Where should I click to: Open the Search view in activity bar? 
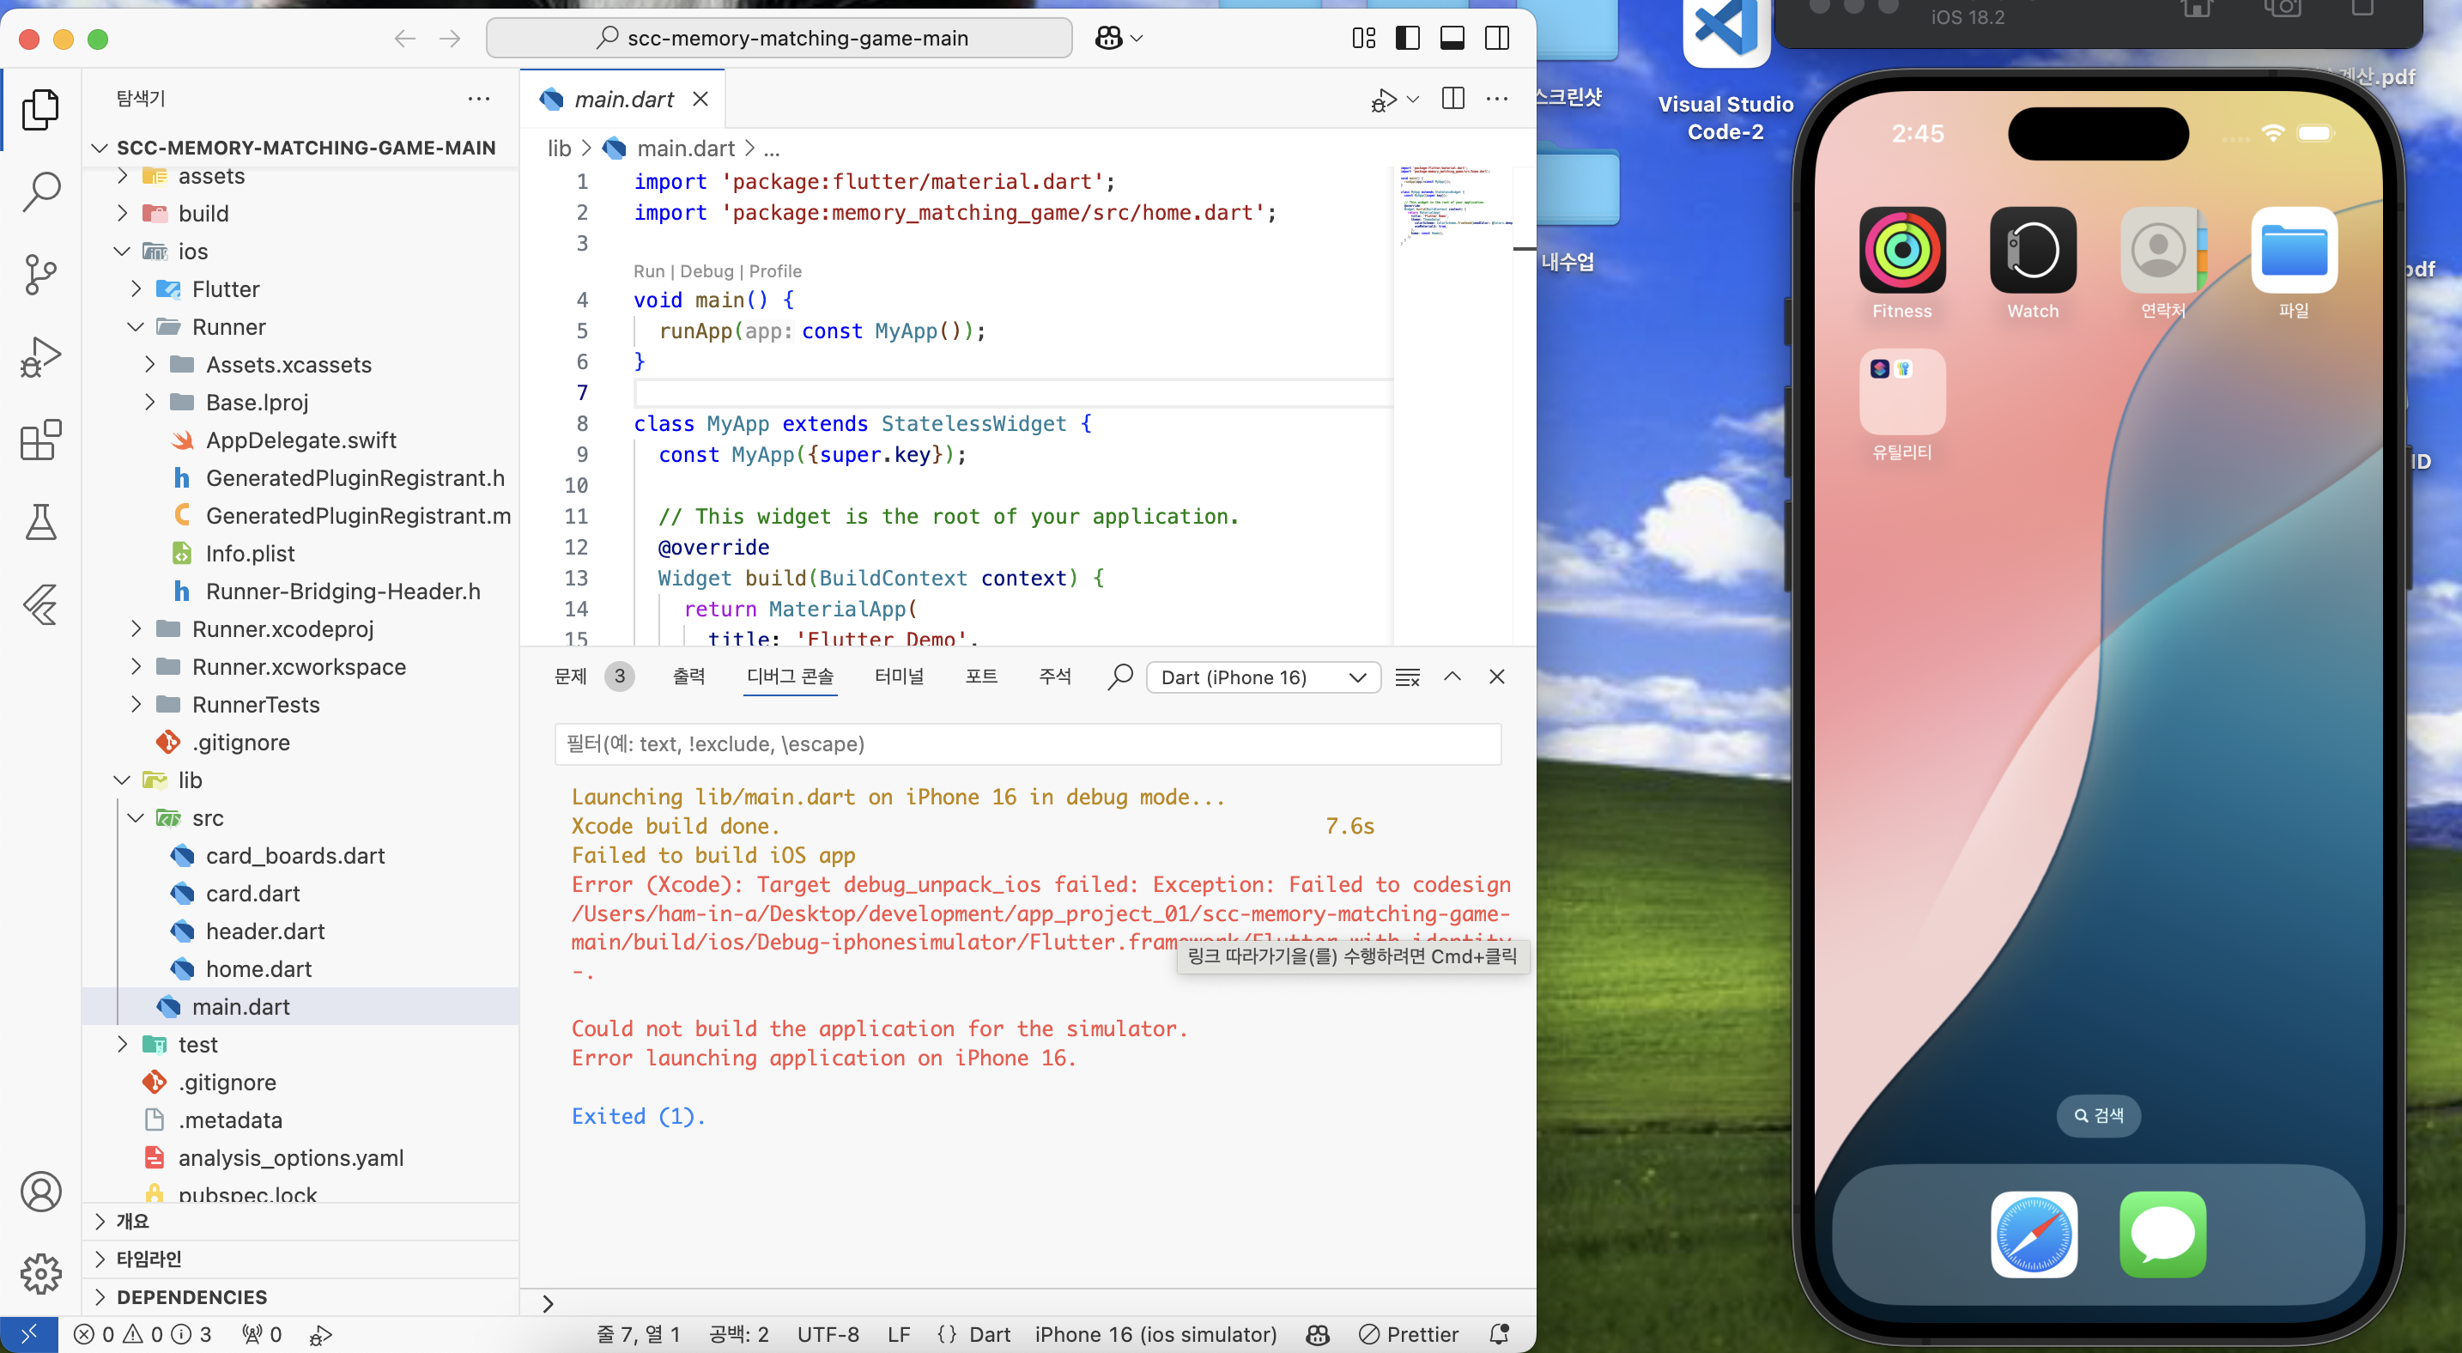coord(40,192)
